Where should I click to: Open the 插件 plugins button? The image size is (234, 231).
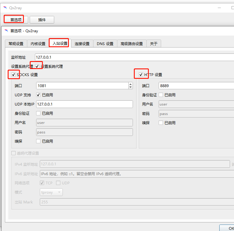tap(42, 20)
